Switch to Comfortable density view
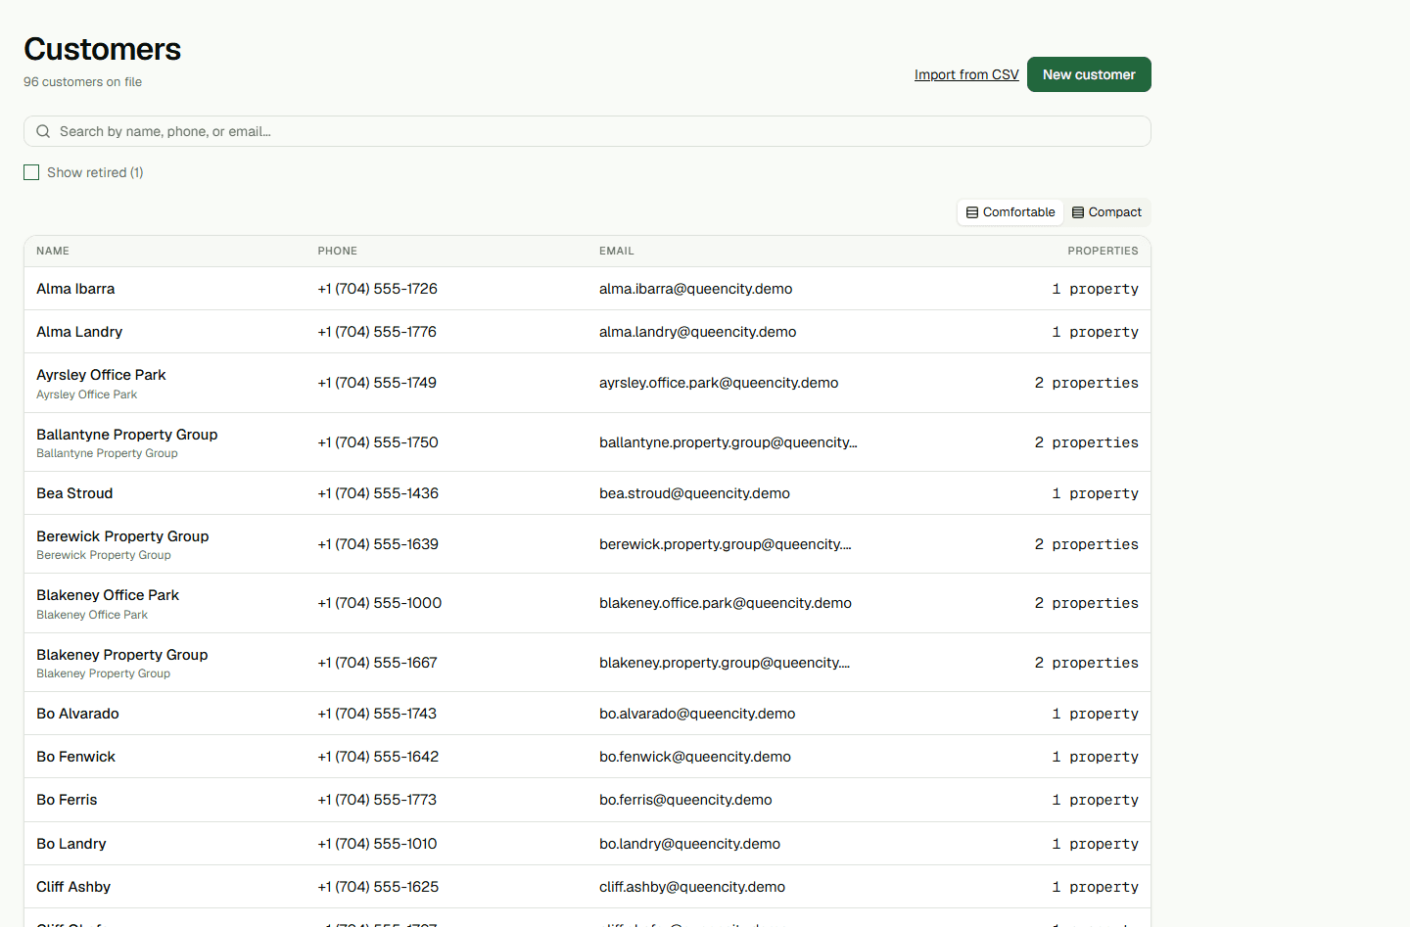 [x=1010, y=212]
